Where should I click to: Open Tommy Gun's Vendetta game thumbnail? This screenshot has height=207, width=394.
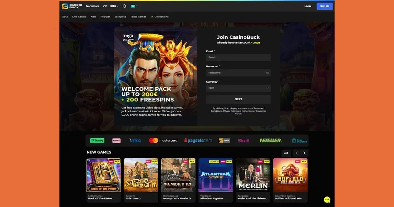178,175
